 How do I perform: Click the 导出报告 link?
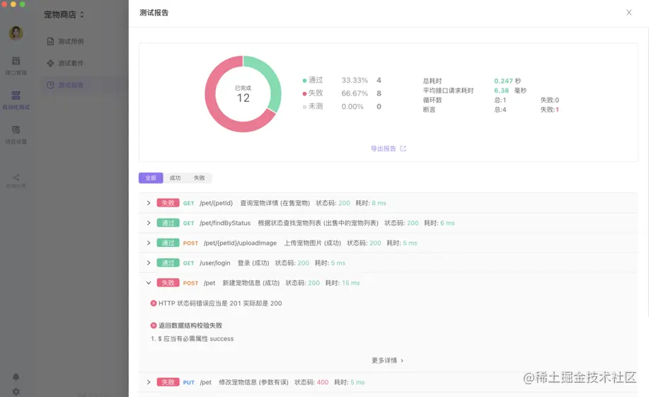pyautogui.click(x=384, y=149)
